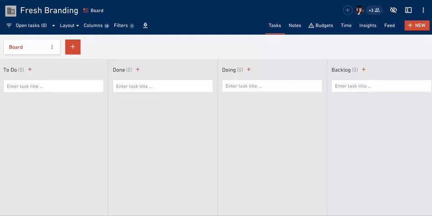This screenshot has width=432, height=216.
Task: Click the To Do column heading
Action: pyautogui.click(x=10, y=70)
